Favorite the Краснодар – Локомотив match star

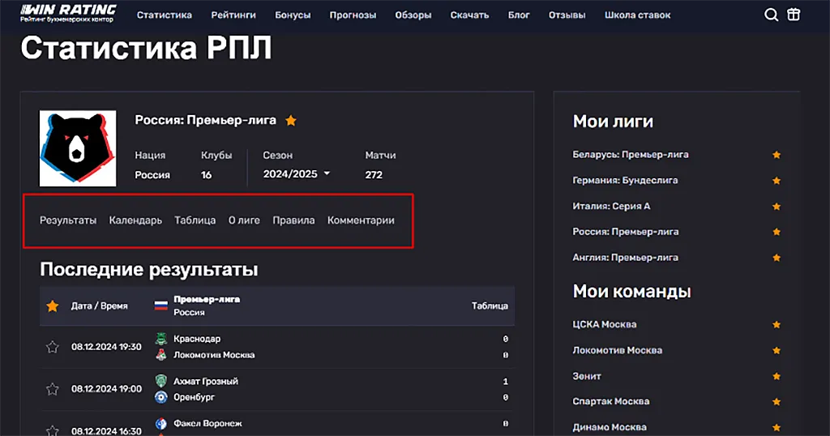tap(53, 347)
